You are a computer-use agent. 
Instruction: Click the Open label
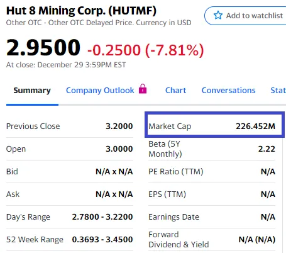(x=16, y=149)
